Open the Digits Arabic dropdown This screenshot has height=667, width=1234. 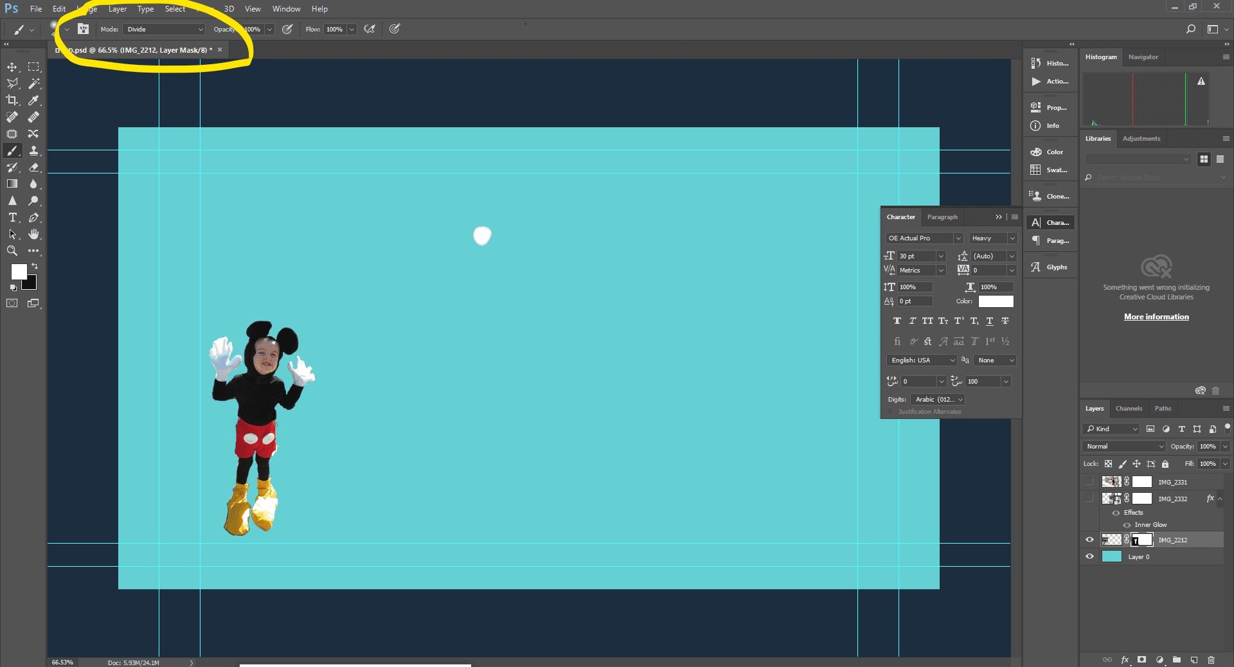point(938,400)
